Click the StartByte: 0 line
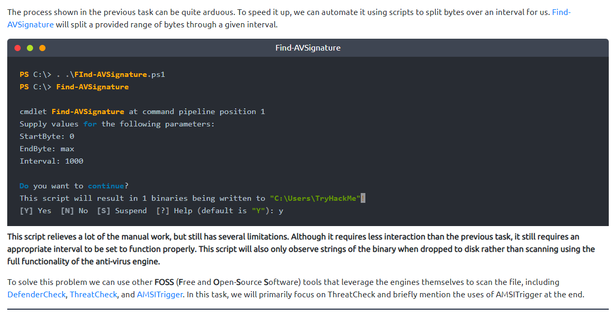616x320 pixels. point(47,136)
